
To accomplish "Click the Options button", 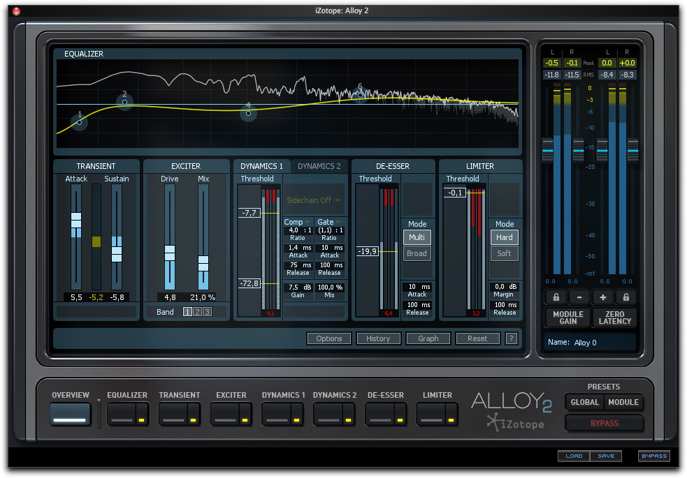I will point(329,338).
